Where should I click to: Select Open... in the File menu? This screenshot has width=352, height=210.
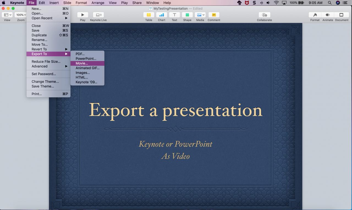tap(48, 13)
